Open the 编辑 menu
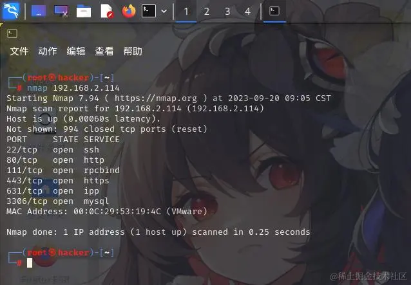Viewport: 411px width, 285px height. 76,51
